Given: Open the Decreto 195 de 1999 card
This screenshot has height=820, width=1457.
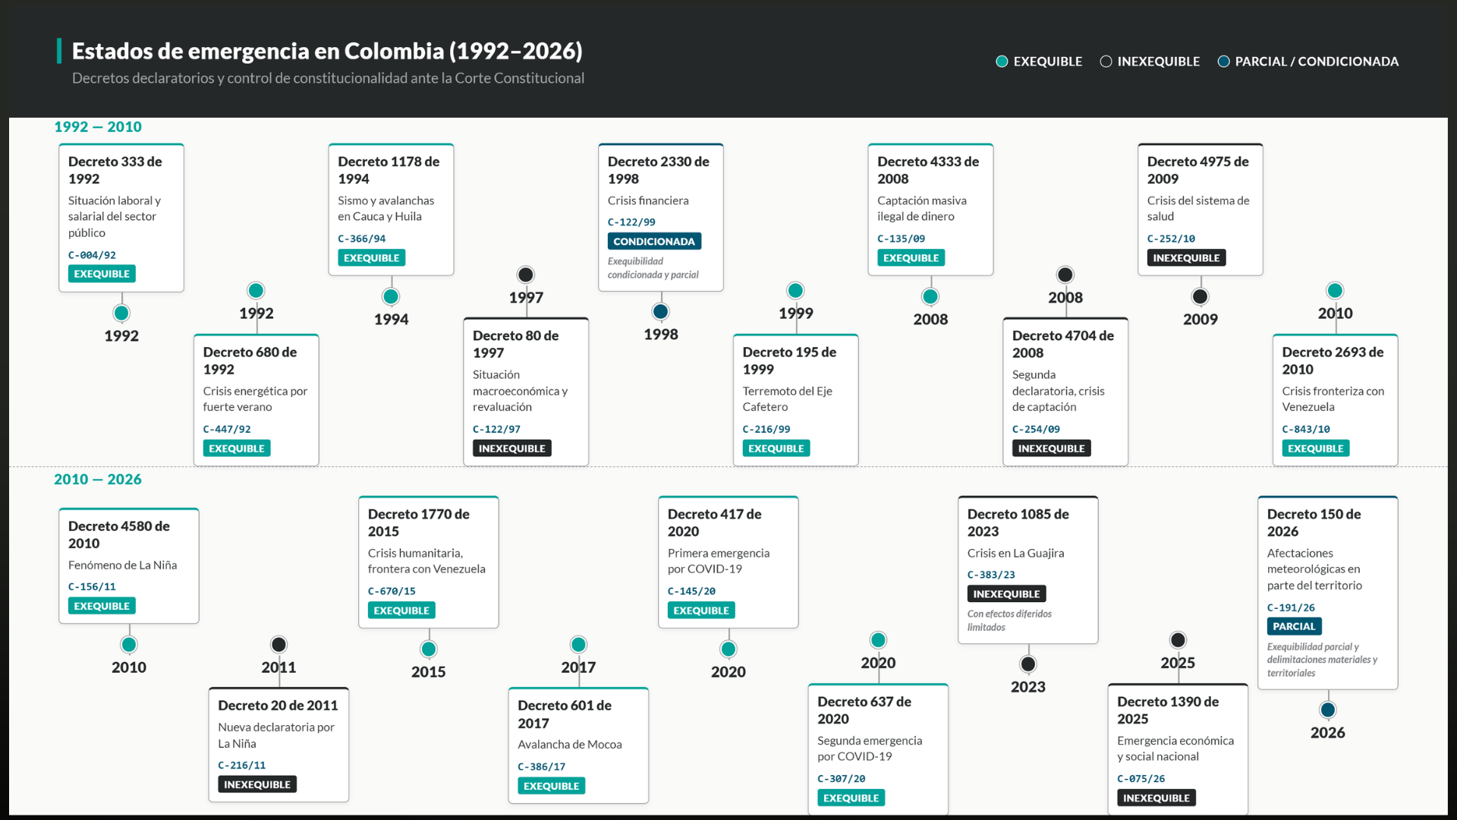Looking at the screenshot, I should (796, 399).
